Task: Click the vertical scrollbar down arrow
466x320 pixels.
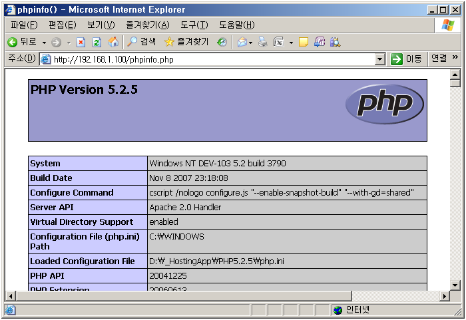Action: click(455, 285)
